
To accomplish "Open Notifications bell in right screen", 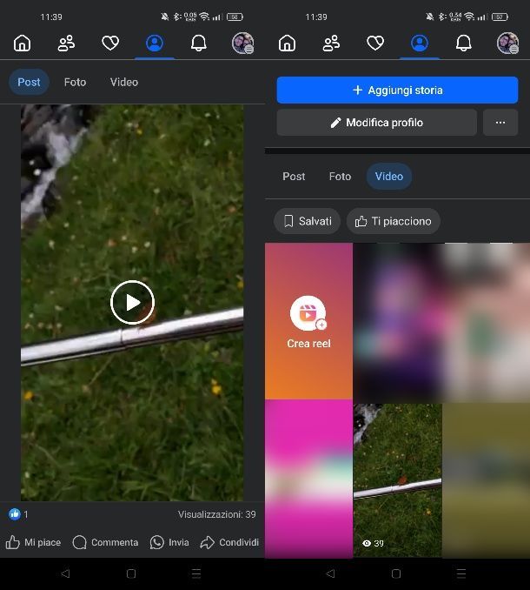I will click(x=463, y=43).
